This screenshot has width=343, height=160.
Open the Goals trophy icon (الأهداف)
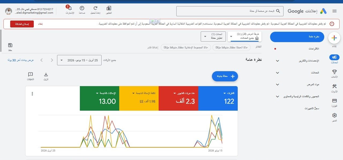(334, 71)
